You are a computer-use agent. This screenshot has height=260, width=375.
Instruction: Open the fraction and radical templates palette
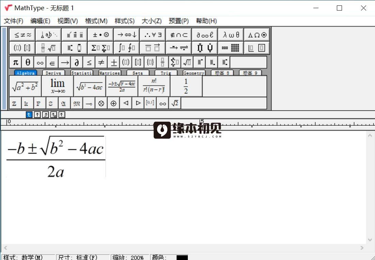pos(49,48)
